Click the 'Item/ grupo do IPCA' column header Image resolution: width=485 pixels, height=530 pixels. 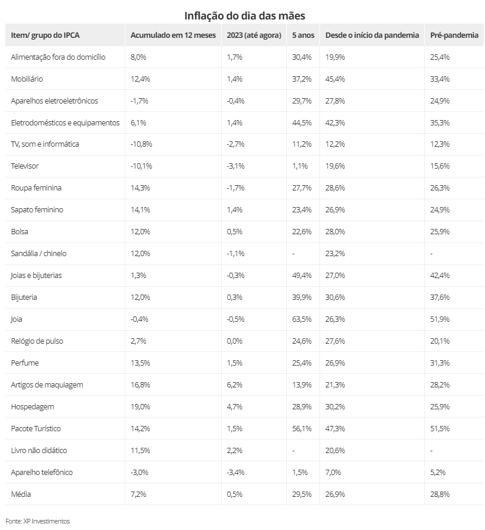point(45,35)
